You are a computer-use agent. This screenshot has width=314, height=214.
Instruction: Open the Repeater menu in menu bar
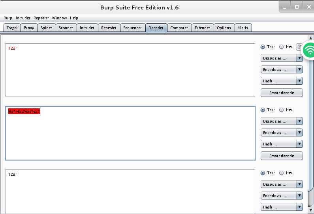[41, 18]
